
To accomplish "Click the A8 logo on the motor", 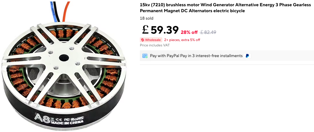I will tap(41, 116).
